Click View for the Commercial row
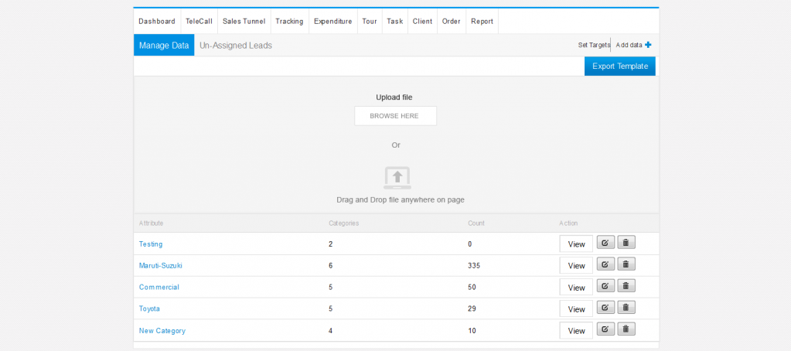This screenshot has width=791, height=351. coord(576,288)
